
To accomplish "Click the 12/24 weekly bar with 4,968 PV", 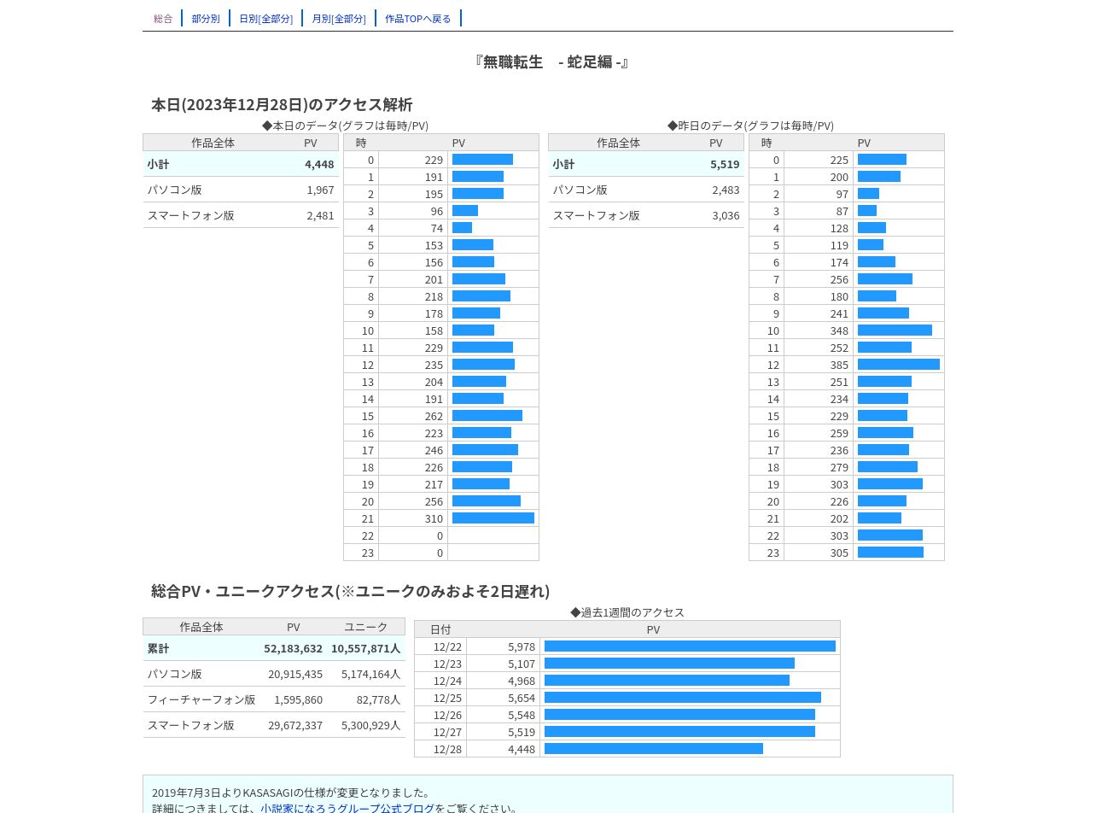I will tap(667, 681).
